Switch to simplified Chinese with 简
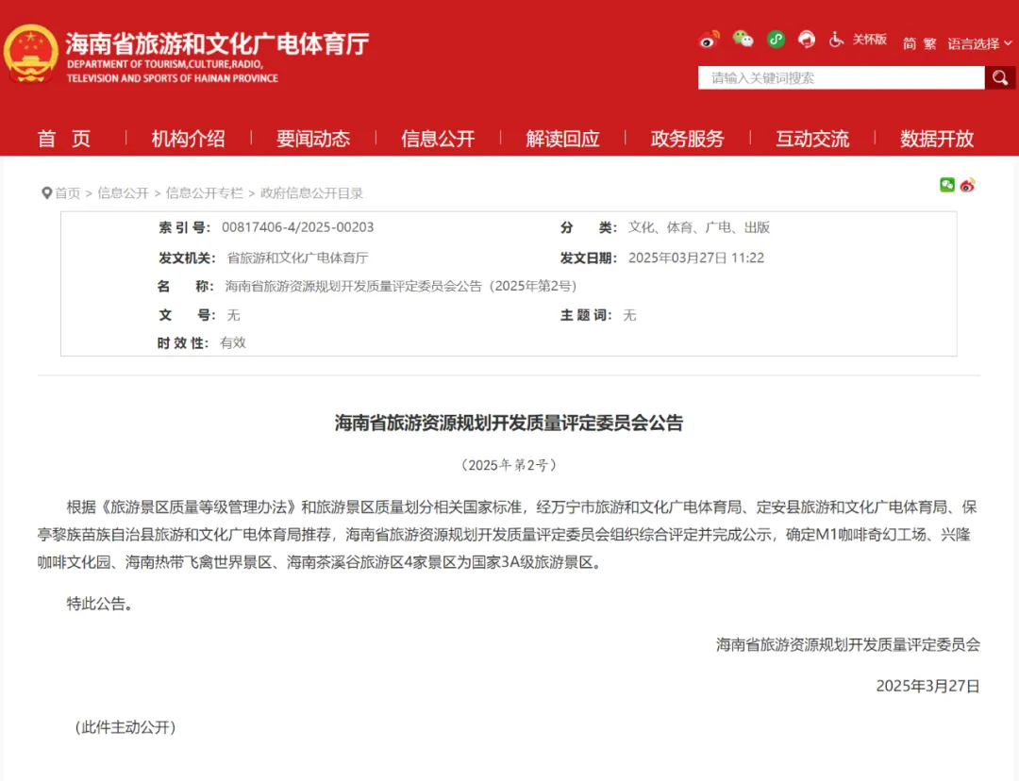 910,43
